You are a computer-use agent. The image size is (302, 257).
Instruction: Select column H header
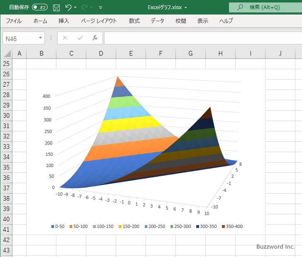pyautogui.click(x=221, y=53)
